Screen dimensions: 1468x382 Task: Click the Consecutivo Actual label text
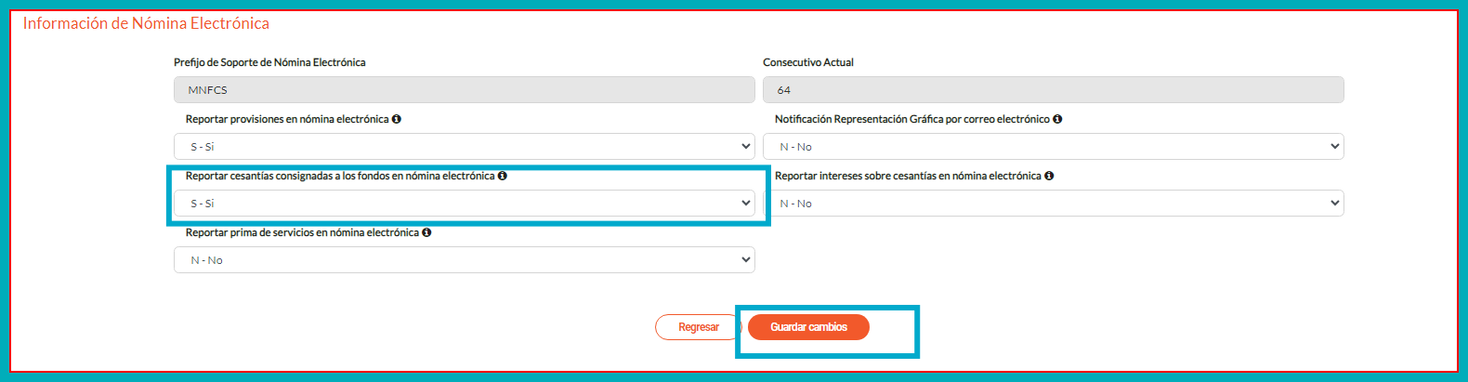coord(807,62)
